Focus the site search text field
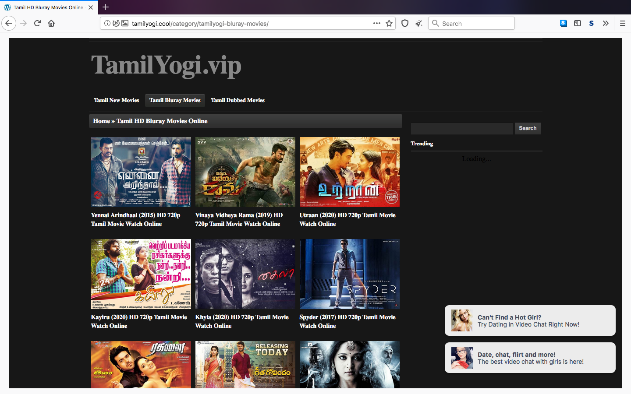This screenshot has width=631, height=394. pos(462,128)
